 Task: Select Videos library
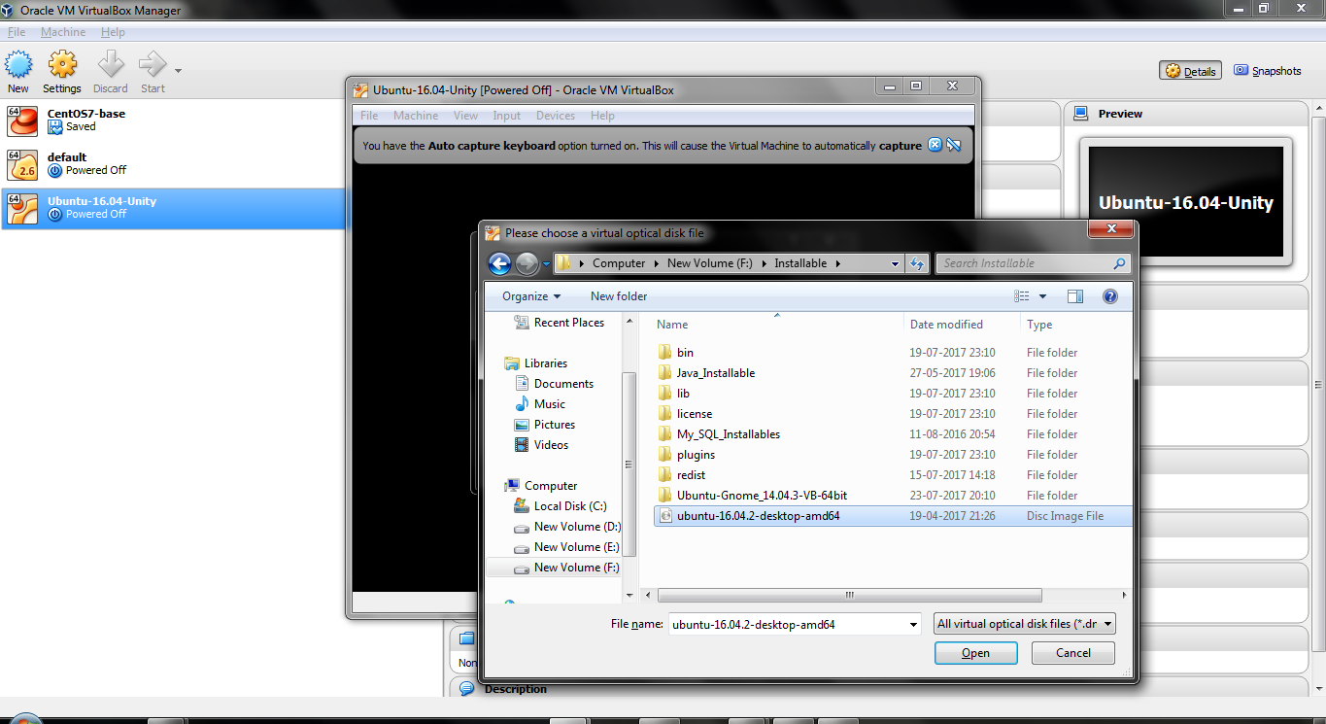pyautogui.click(x=541, y=445)
